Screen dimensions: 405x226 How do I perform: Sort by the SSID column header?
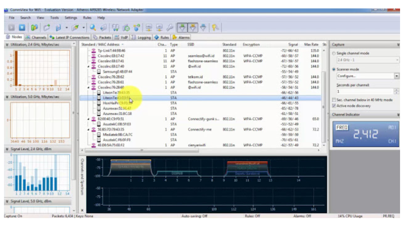coord(191,45)
